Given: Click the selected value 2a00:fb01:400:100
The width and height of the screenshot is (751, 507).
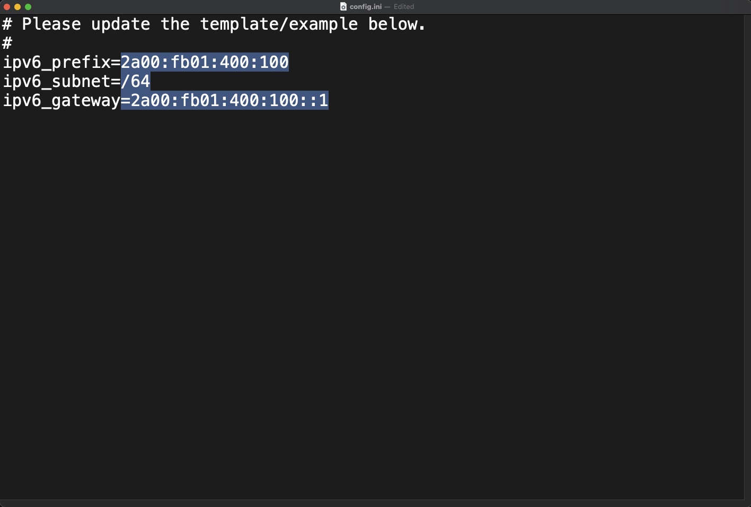Looking at the screenshot, I should 205,63.
